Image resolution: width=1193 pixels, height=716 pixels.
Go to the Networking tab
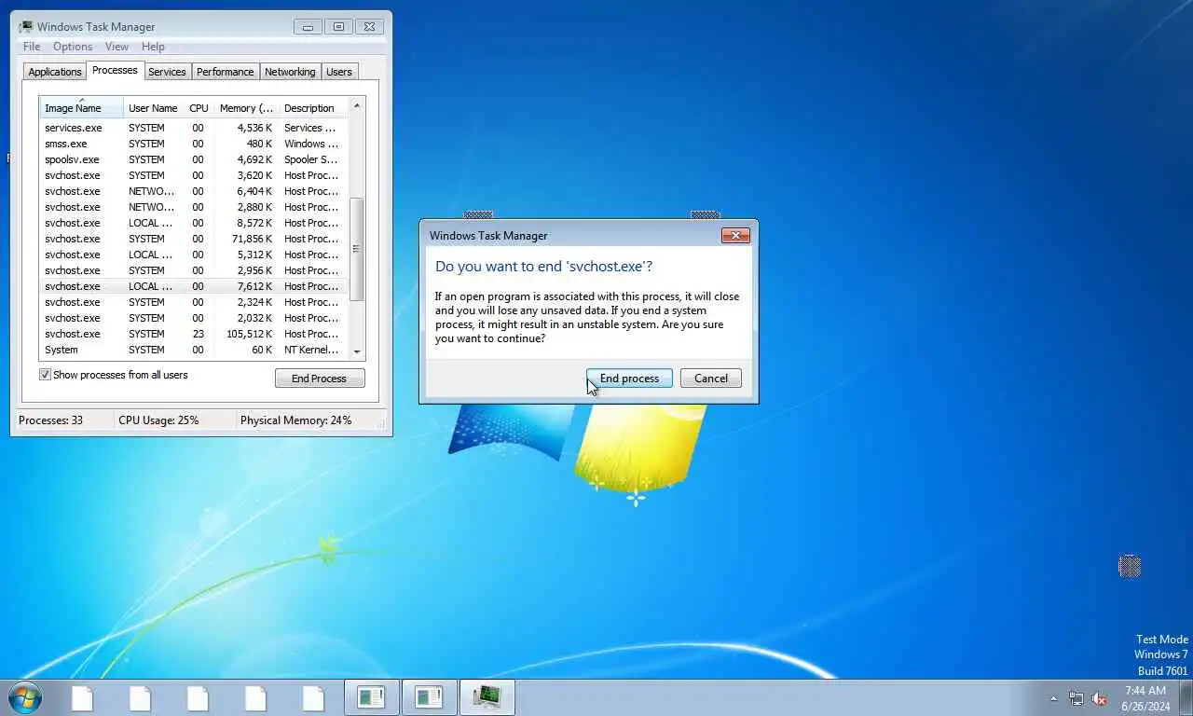coord(290,72)
